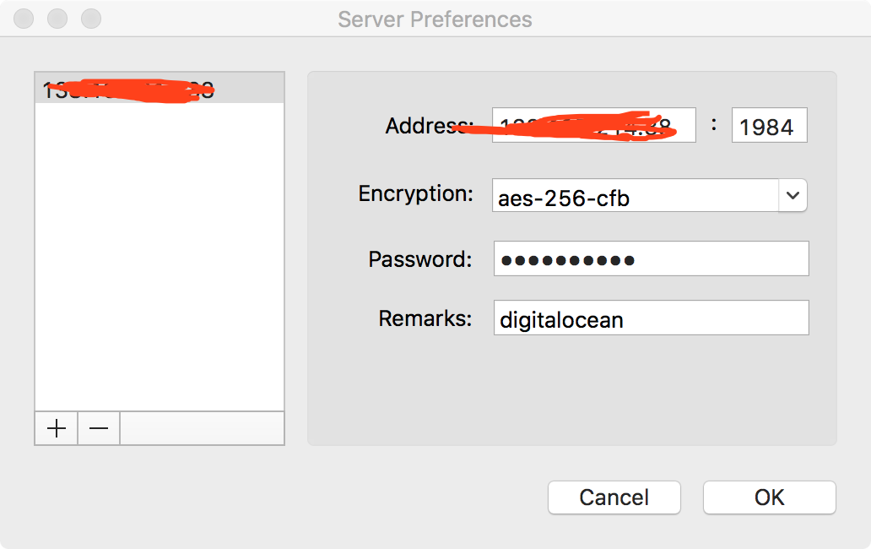Focus the Password field with dots
Image resolution: width=871 pixels, height=549 pixels.
pos(651,258)
